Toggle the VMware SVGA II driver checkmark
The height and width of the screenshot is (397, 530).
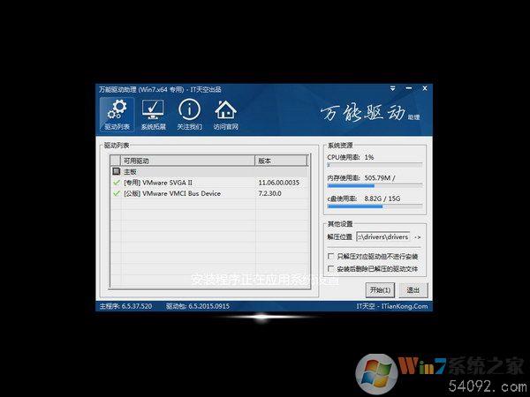117,183
